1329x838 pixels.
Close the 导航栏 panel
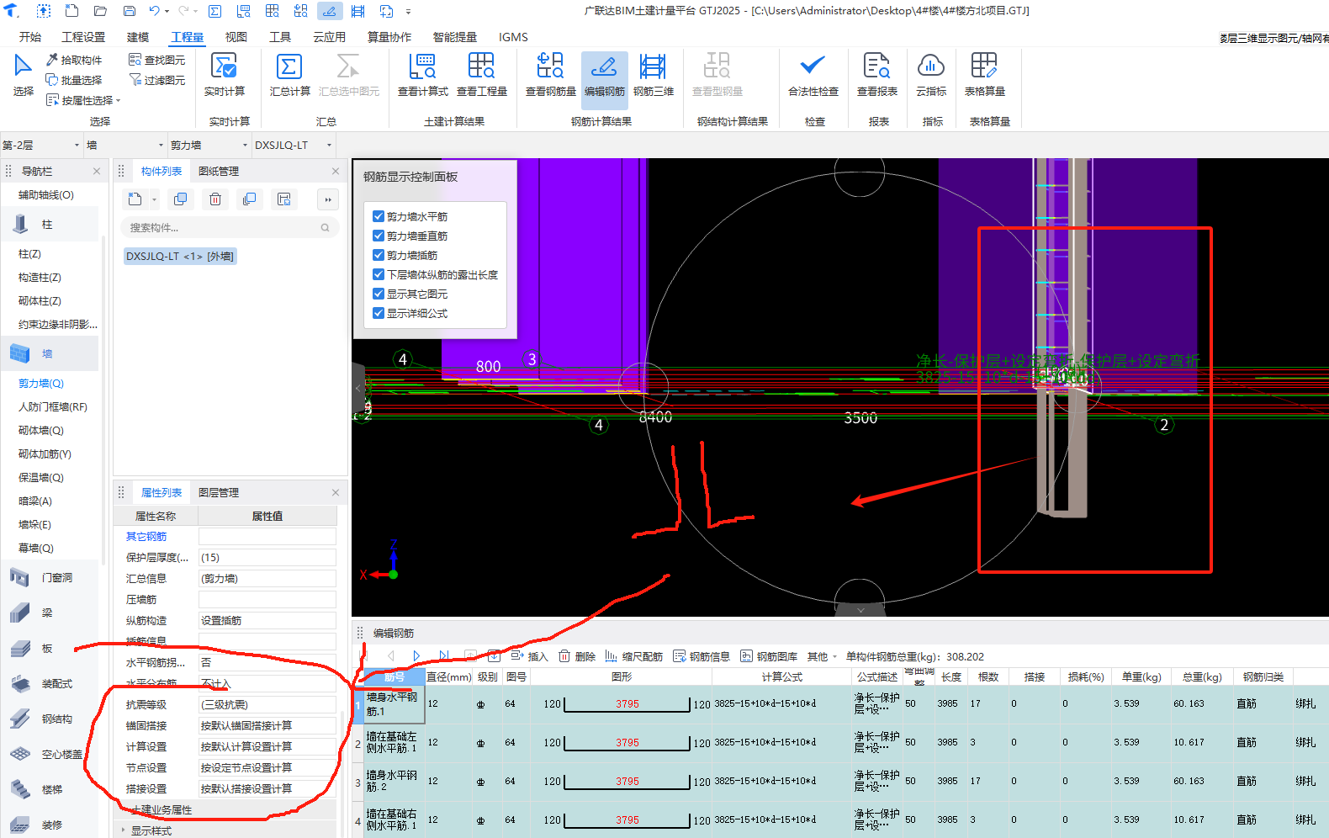click(97, 171)
